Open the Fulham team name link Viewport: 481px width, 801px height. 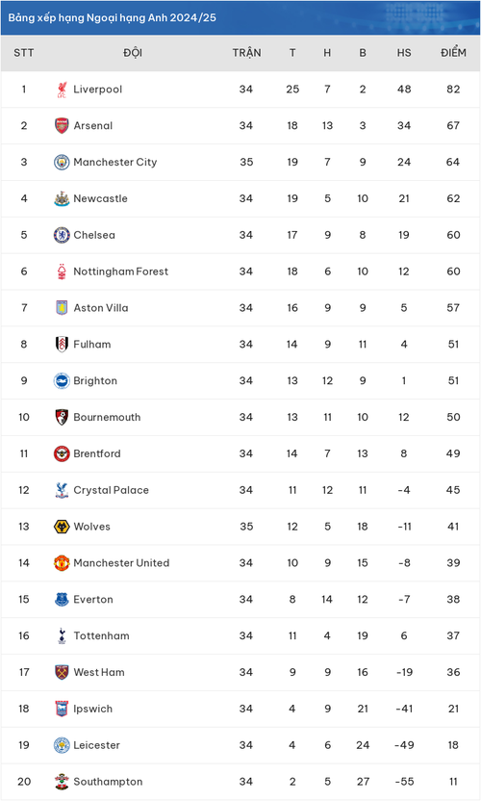(x=92, y=345)
